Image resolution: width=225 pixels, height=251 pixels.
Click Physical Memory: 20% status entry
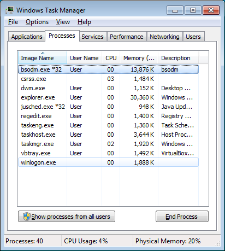click(x=168, y=241)
